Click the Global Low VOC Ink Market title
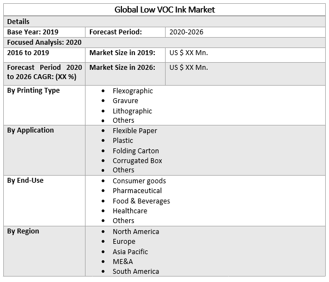This screenshot has width=329, height=282. (164, 9)
